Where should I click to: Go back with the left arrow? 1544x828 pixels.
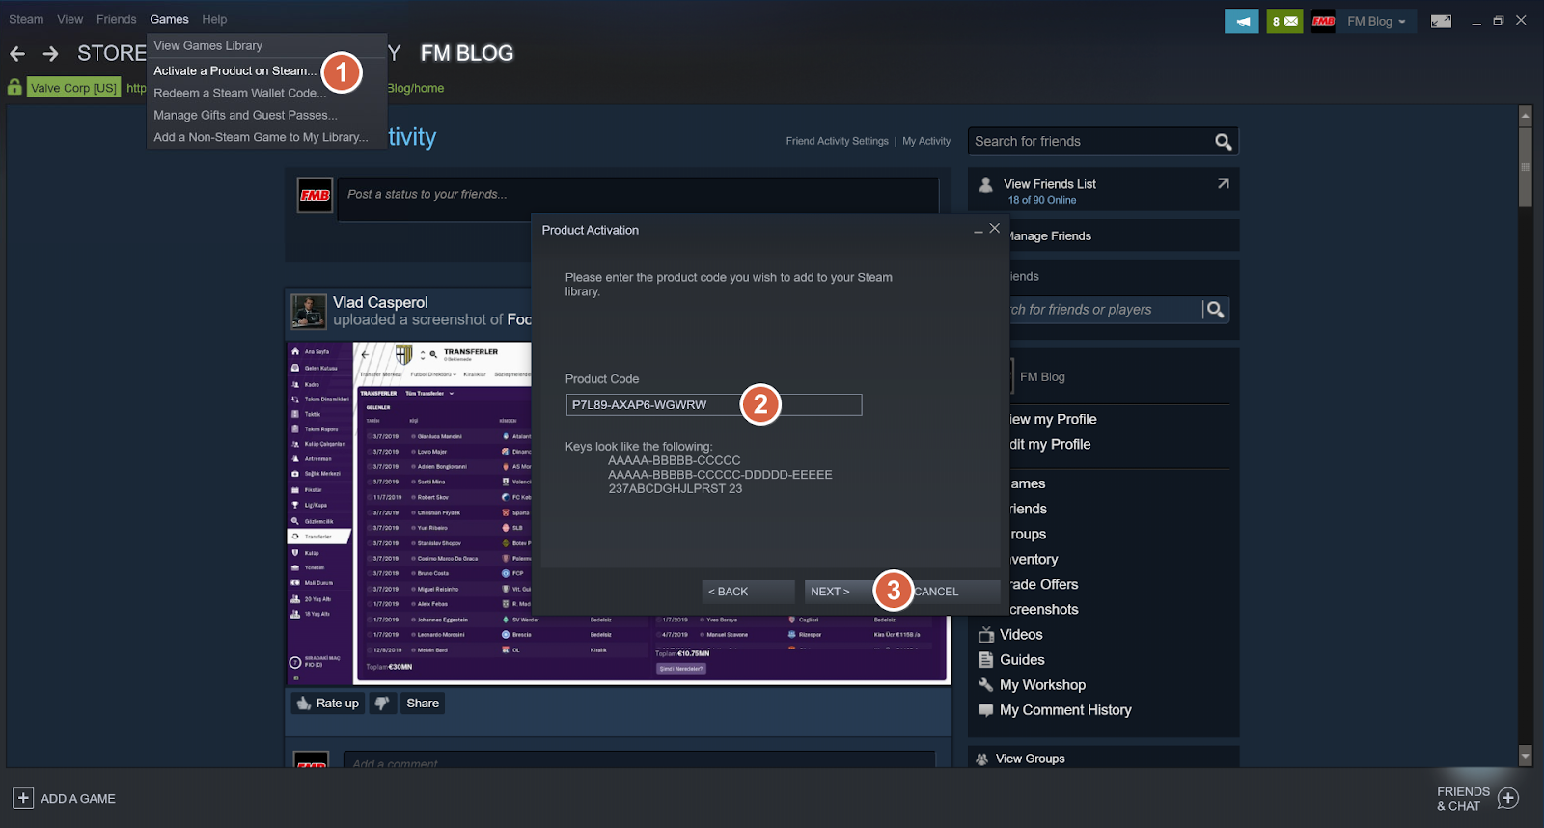(17, 54)
